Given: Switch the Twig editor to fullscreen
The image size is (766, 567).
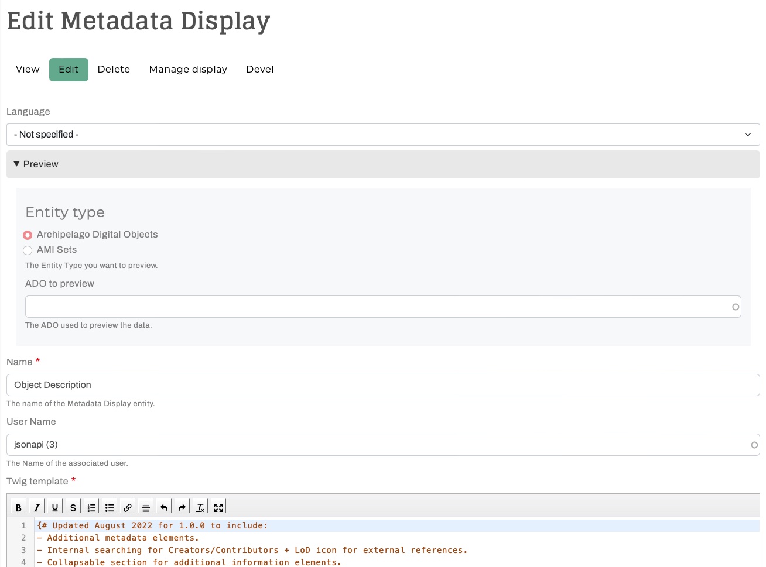Looking at the screenshot, I should point(218,507).
